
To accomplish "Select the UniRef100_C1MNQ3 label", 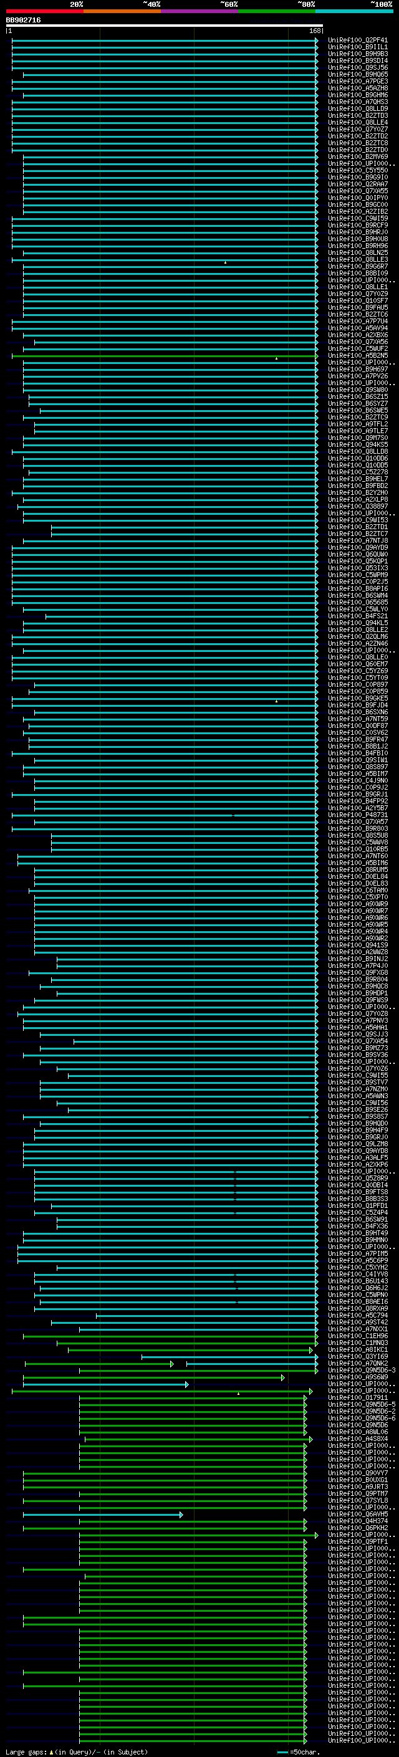I will pos(358,1343).
